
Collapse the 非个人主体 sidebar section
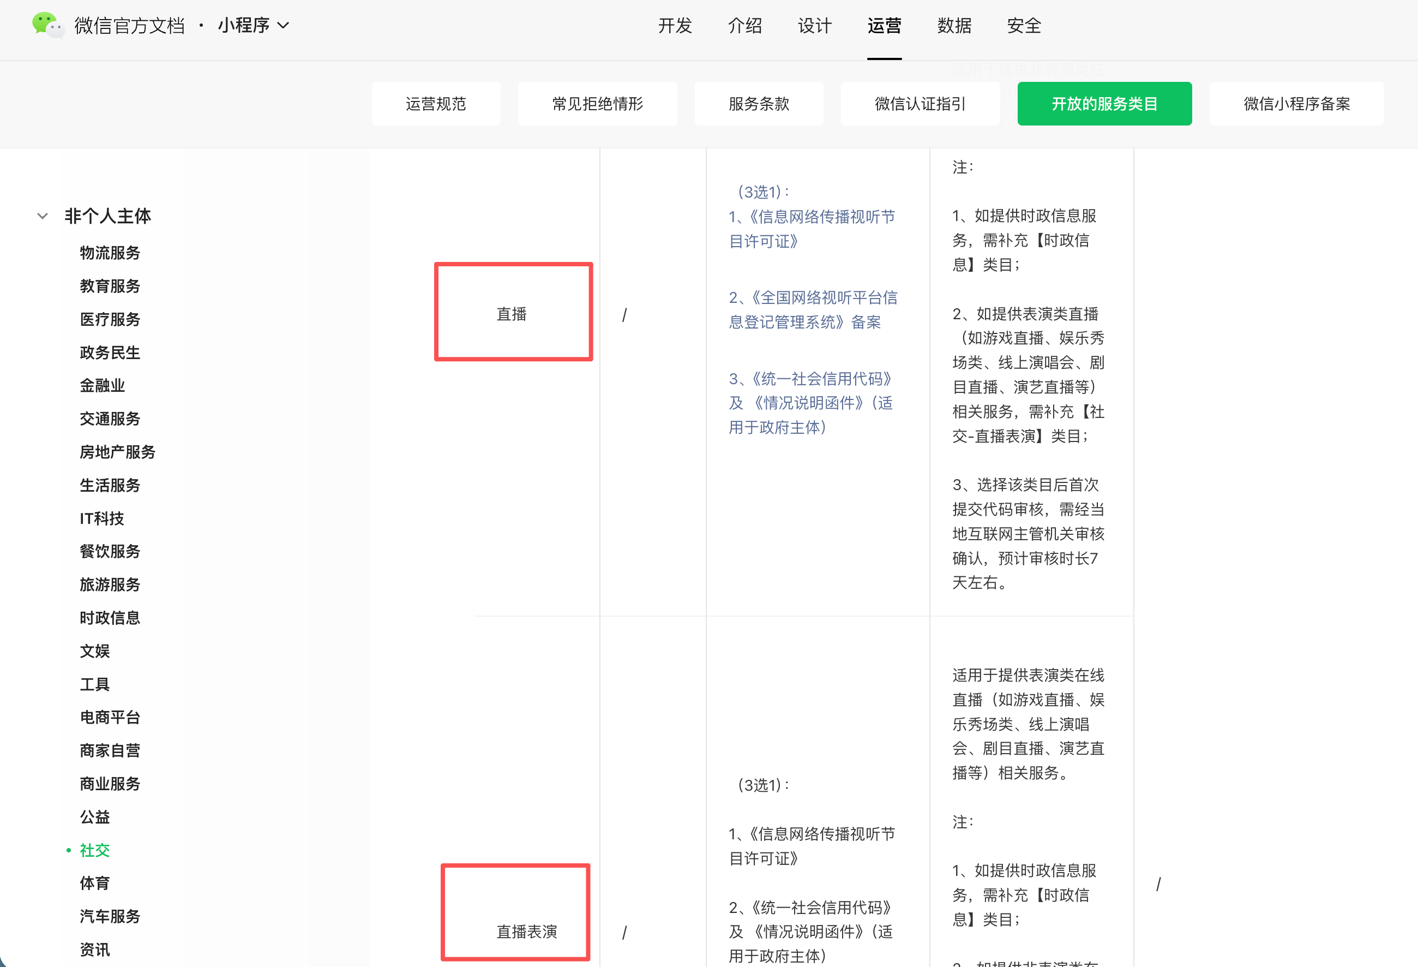click(x=43, y=216)
